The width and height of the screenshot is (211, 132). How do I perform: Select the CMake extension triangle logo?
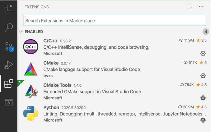click(x=31, y=69)
